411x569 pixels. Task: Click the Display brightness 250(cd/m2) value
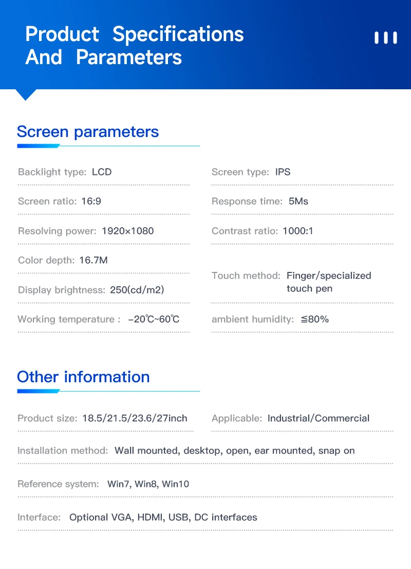click(x=137, y=290)
